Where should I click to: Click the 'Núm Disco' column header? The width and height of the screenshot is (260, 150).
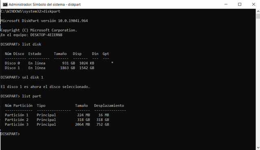(15, 54)
